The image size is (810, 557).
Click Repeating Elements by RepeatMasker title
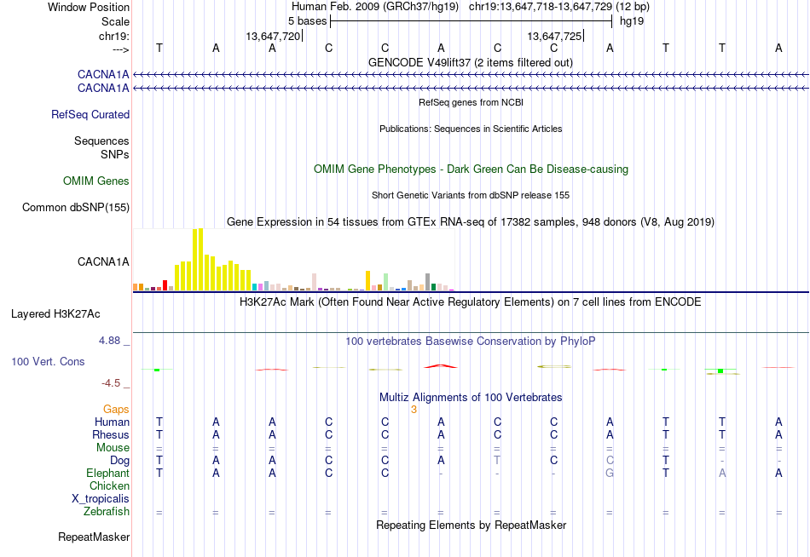[472, 525]
